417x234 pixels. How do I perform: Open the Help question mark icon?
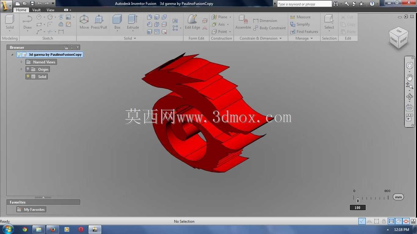(x=372, y=4)
